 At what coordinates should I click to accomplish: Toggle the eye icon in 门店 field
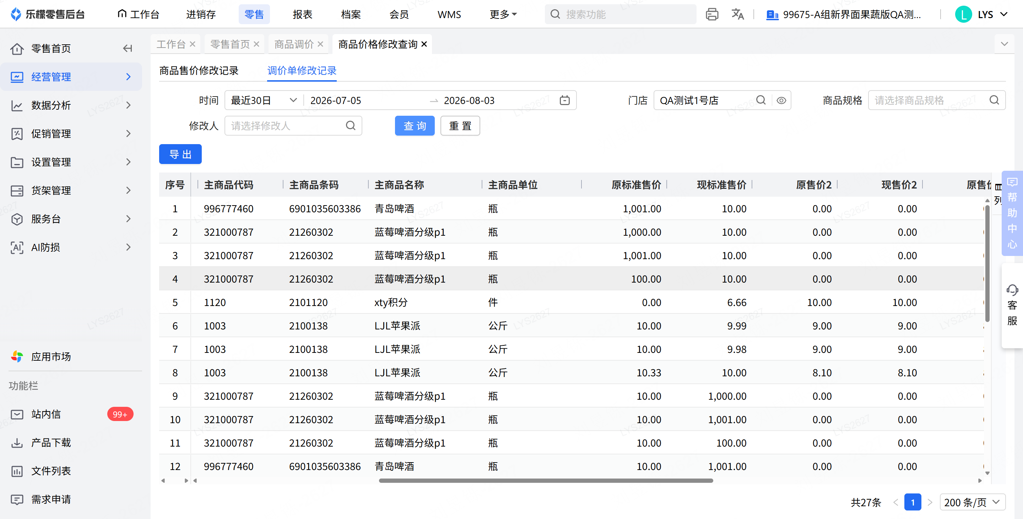click(x=781, y=100)
